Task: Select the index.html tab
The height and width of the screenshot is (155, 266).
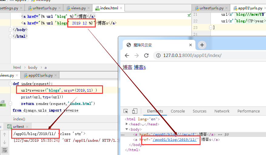Action: (109, 8)
